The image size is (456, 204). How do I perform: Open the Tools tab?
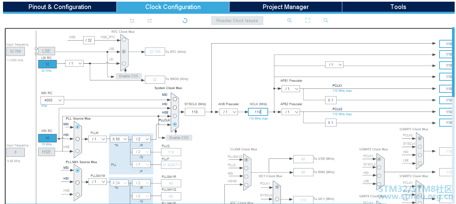tap(398, 7)
